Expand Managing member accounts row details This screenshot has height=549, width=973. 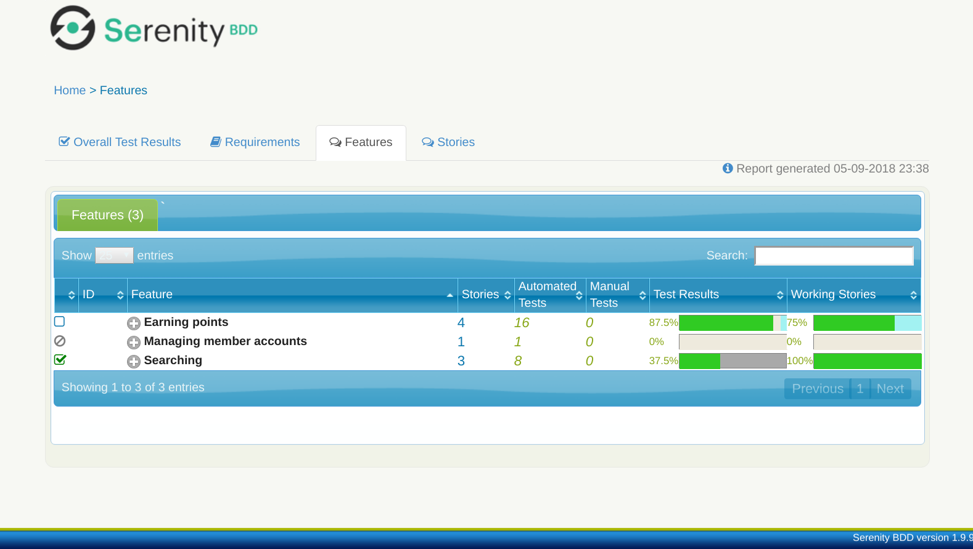134,343
